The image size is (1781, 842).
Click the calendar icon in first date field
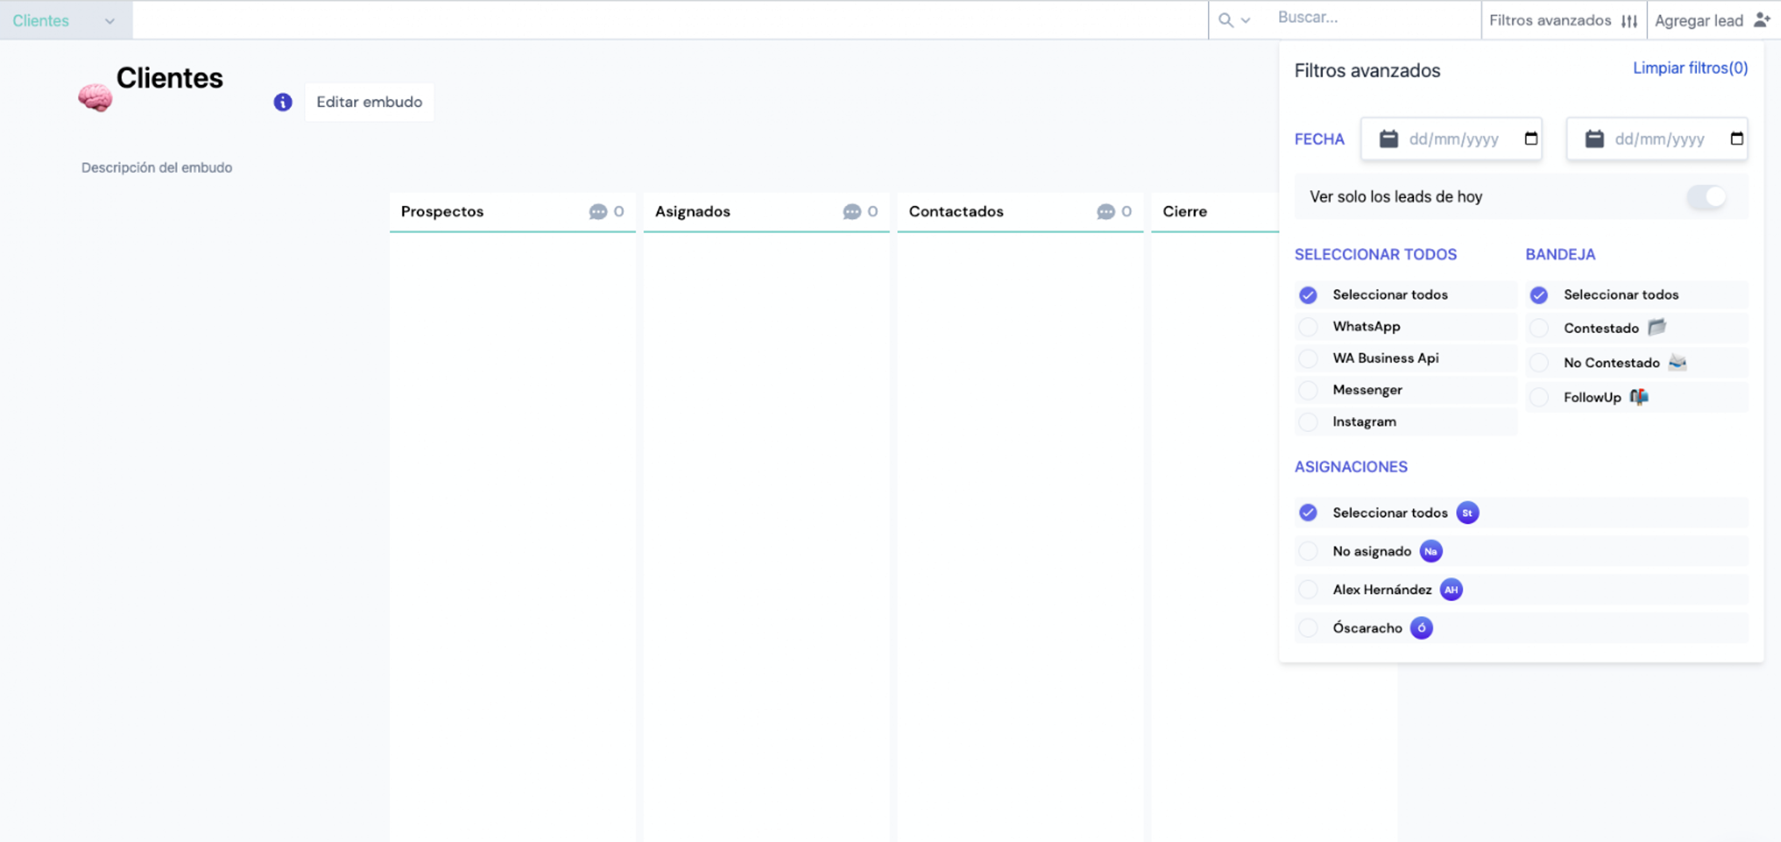1388,139
